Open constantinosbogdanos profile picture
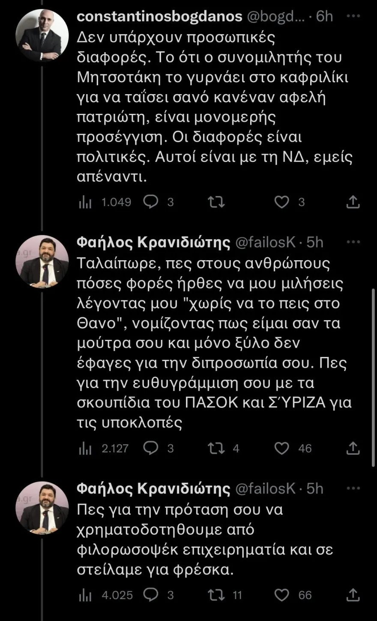The width and height of the screenshot is (377, 621). point(42,35)
